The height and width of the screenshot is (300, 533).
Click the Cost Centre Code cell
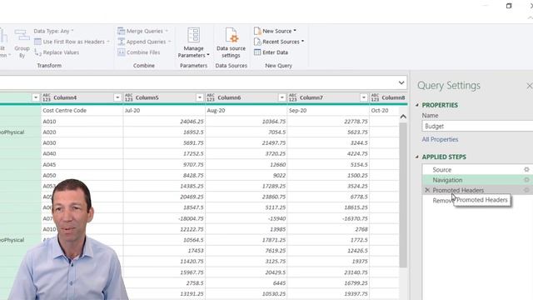tap(82, 111)
